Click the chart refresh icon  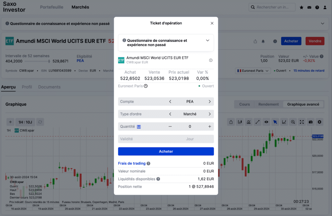pos(40,122)
